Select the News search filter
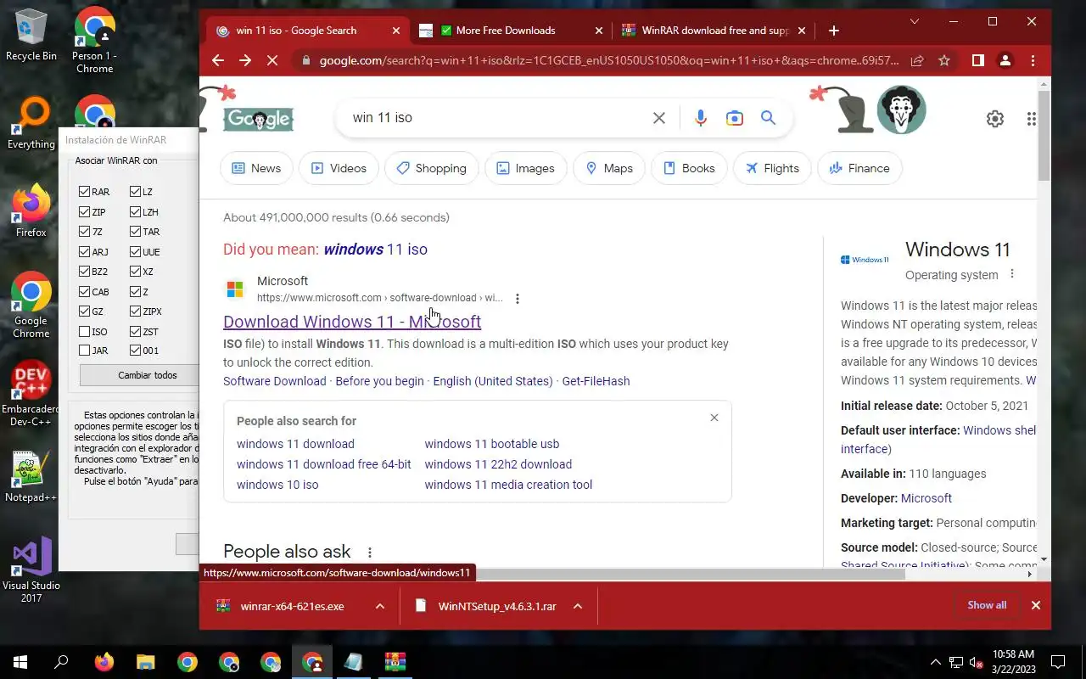 tap(256, 168)
